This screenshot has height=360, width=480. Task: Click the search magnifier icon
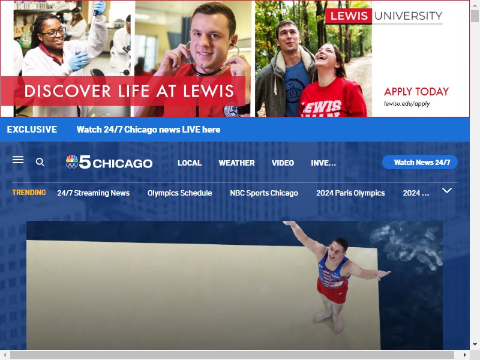40,162
